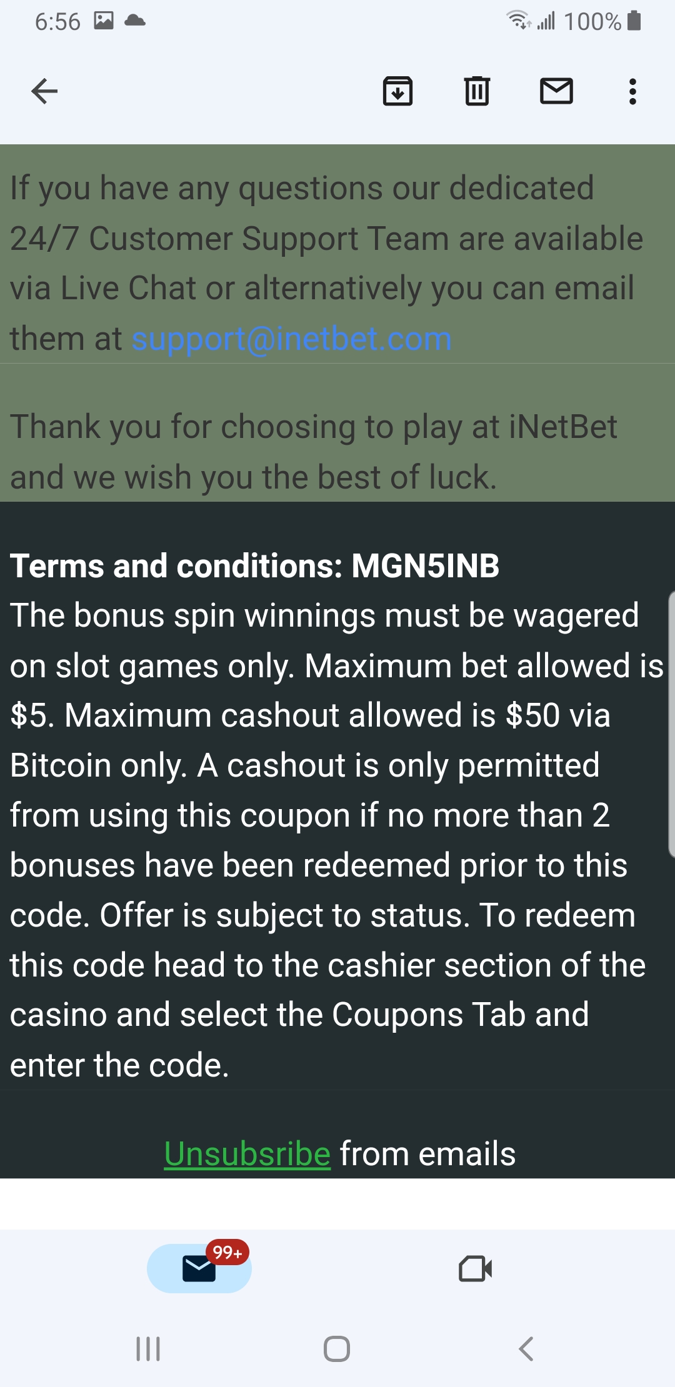Switch to the Mail tab
Image resolution: width=675 pixels, height=1387 pixels.
[199, 1268]
